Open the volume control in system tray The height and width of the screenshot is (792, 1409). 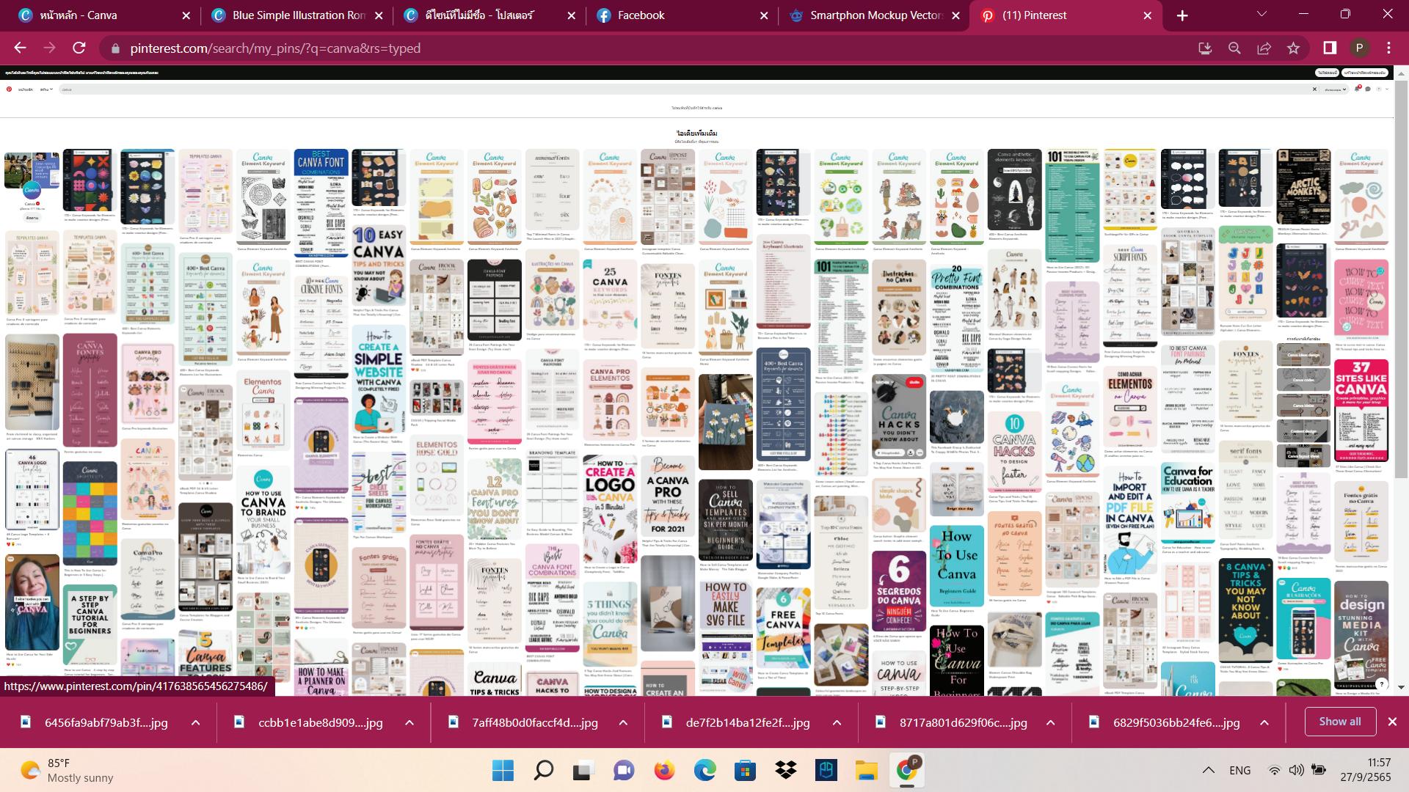1296,770
